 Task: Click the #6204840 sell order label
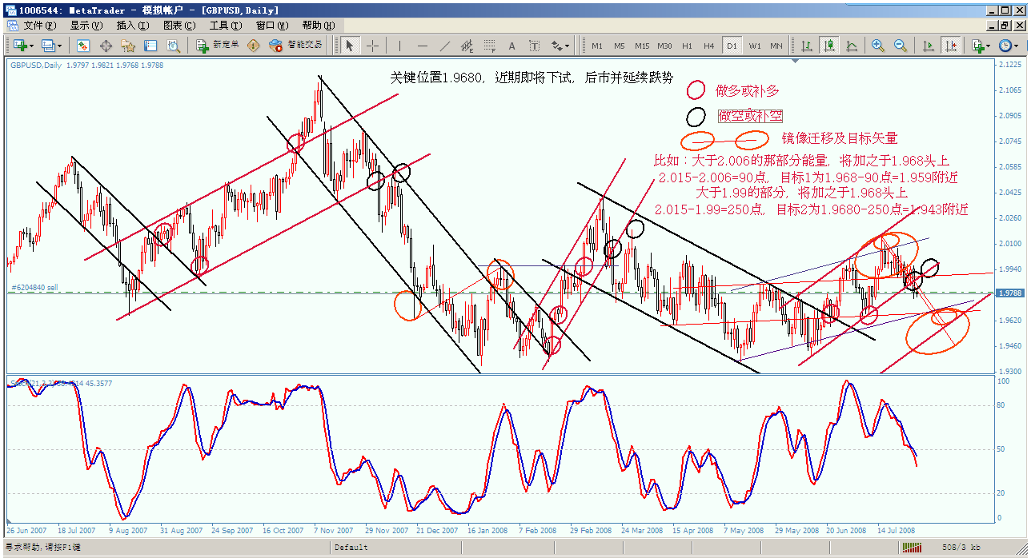coord(34,287)
